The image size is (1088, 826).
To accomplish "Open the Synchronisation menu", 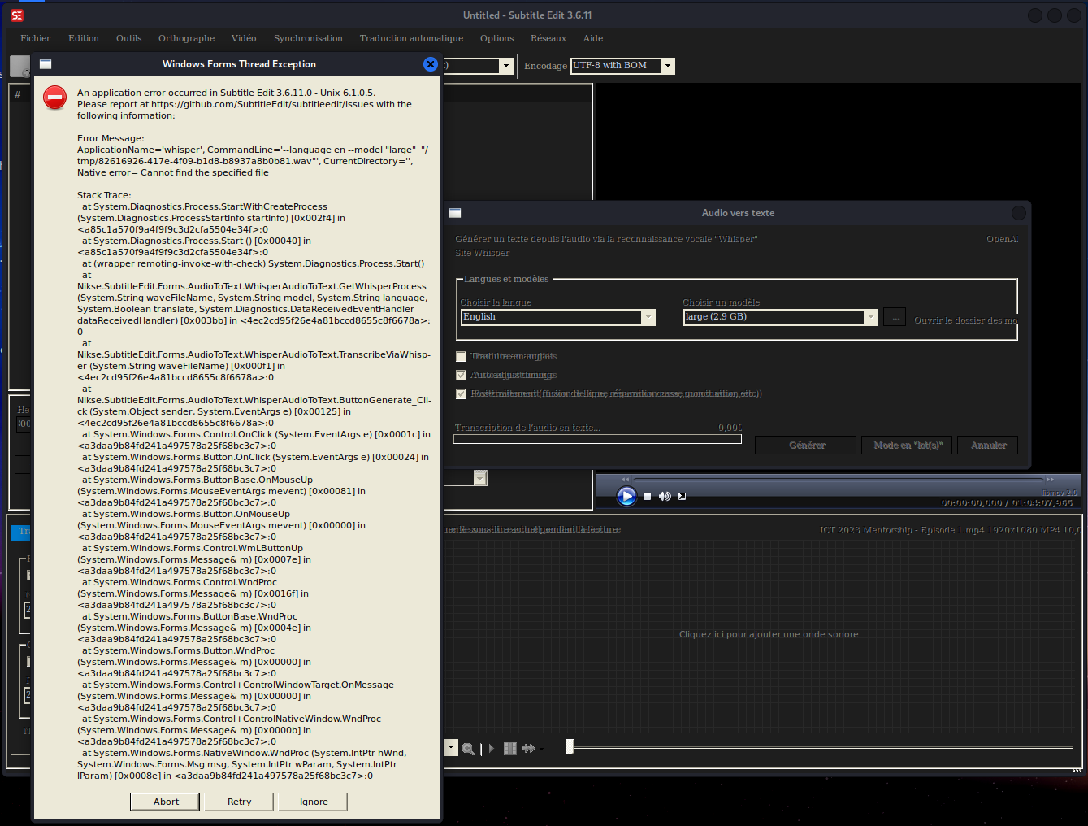I will coord(308,38).
